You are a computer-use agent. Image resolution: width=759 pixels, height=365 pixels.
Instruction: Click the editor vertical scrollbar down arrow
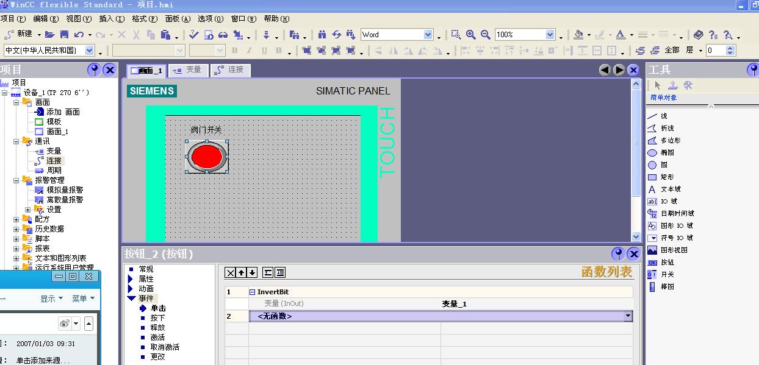pos(636,236)
